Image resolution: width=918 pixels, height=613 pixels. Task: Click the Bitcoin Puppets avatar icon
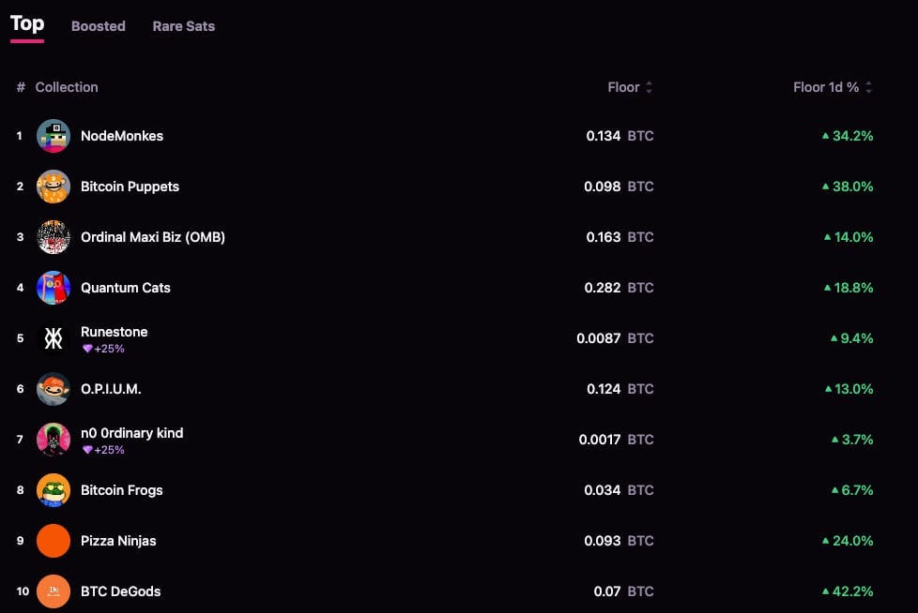coord(54,187)
